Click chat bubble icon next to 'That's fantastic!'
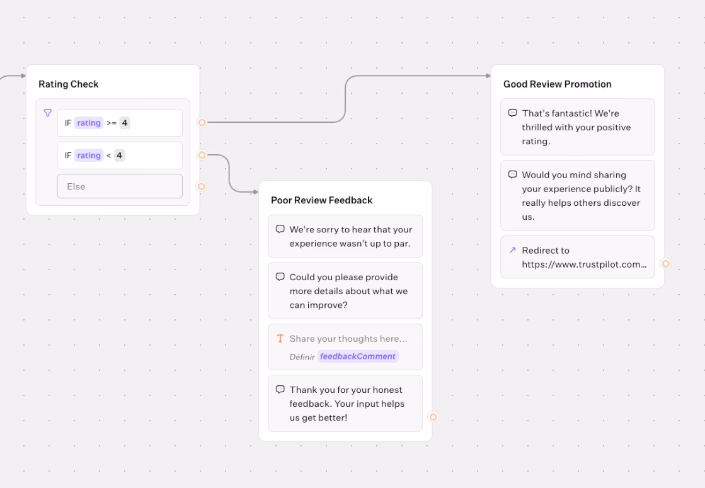Image resolution: width=705 pixels, height=488 pixels. click(x=513, y=113)
